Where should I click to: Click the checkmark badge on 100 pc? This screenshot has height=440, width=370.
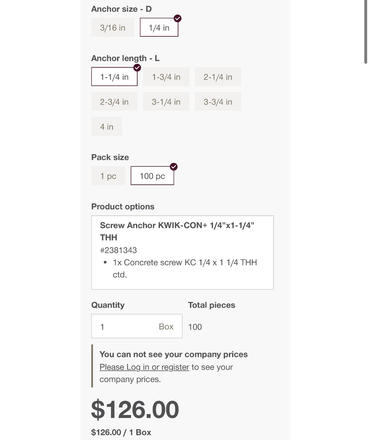point(174,167)
